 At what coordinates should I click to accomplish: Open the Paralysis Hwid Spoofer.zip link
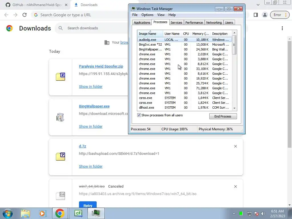point(101,66)
